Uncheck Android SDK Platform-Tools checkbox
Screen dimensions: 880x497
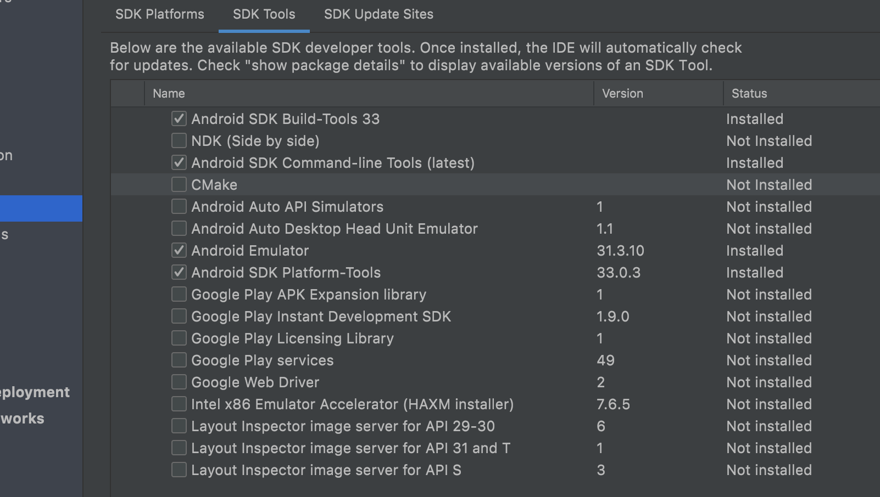pyautogui.click(x=179, y=272)
